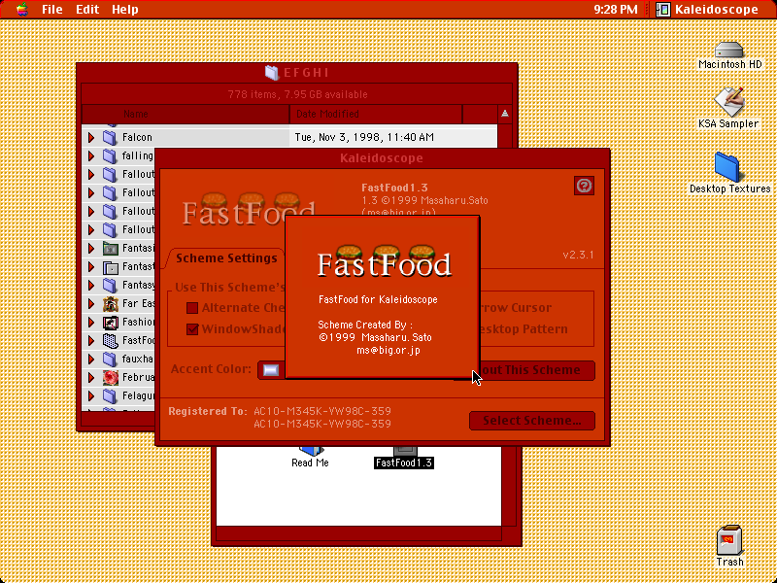Click the 'Registered To:' label

click(208, 411)
